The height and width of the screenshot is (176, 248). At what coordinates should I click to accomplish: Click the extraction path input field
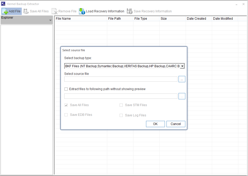pos(121,96)
